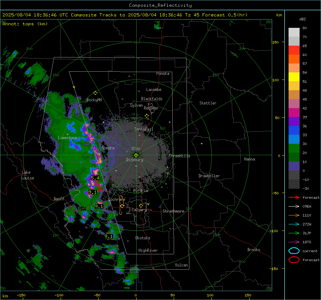Image resolution: width=321 pixels, height=300 pixels.
Task: Click the yellow diamond marker beside RockyMH
Action: (x=95, y=93)
